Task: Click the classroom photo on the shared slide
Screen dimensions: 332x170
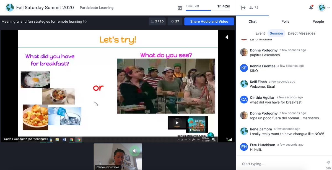Action: click(166, 86)
